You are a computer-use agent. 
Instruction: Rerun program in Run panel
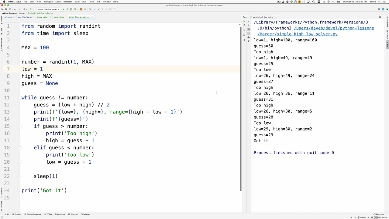tap(244, 21)
